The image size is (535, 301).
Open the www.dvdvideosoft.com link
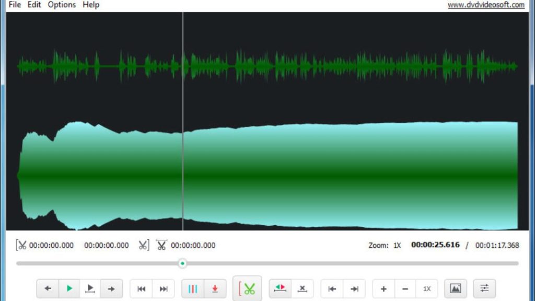[x=486, y=5]
